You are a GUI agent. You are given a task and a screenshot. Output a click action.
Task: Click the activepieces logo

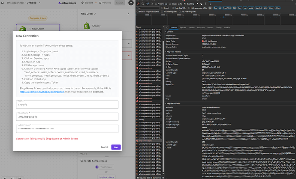point(67,3)
